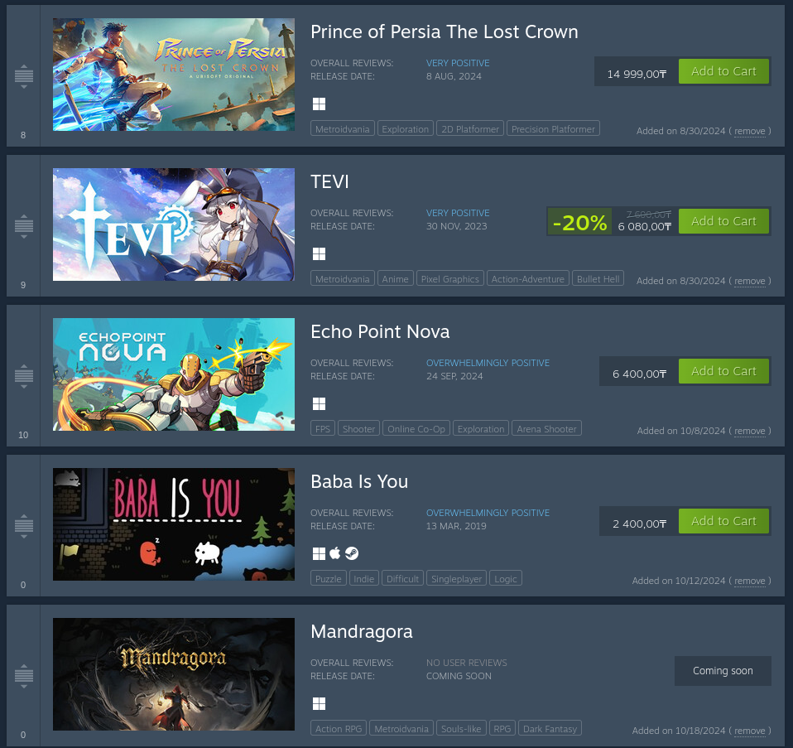Screen dimensions: 793x748
Task: Open the Echo Point Nova game thumbnail
Action: coord(174,374)
